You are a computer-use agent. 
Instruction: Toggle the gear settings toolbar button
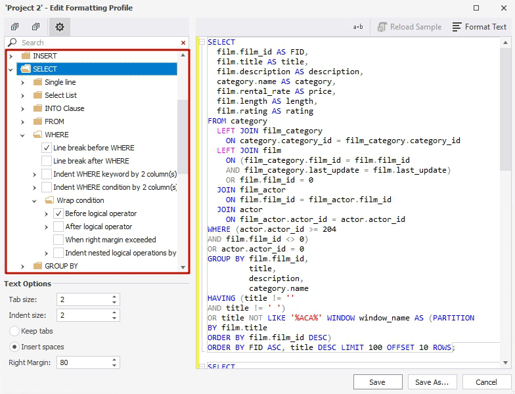(x=59, y=27)
